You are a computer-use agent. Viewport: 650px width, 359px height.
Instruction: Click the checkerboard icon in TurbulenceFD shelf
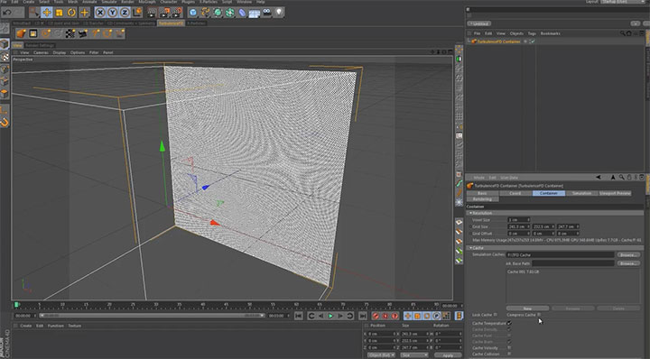point(70,33)
